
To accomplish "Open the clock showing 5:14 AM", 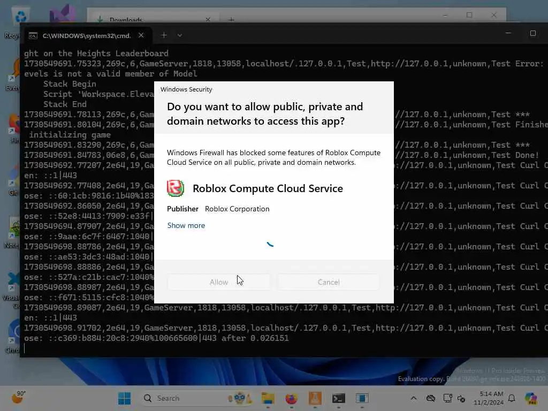I will pyautogui.click(x=489, y=398).
